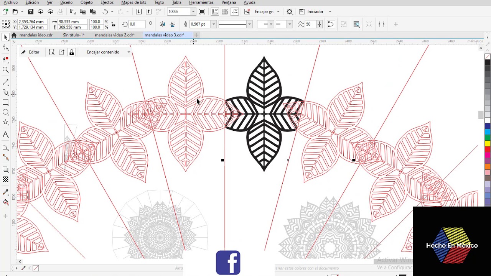Select the Shape edit tool
The image size is (491, 276).
[x=5, y=48]
